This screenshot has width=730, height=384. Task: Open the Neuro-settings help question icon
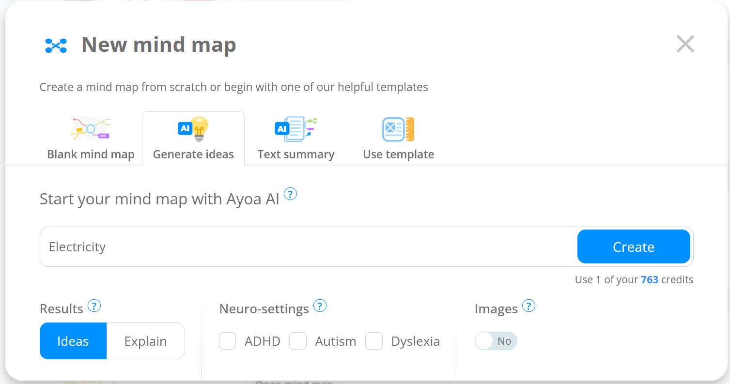(320, 306)
